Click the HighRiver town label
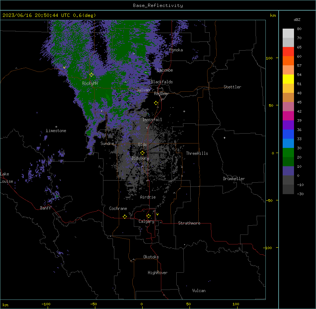Screen dimensions: 316x309 158,273
